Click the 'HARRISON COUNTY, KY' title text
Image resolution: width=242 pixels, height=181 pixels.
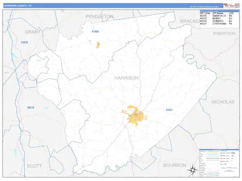[18, 6]
